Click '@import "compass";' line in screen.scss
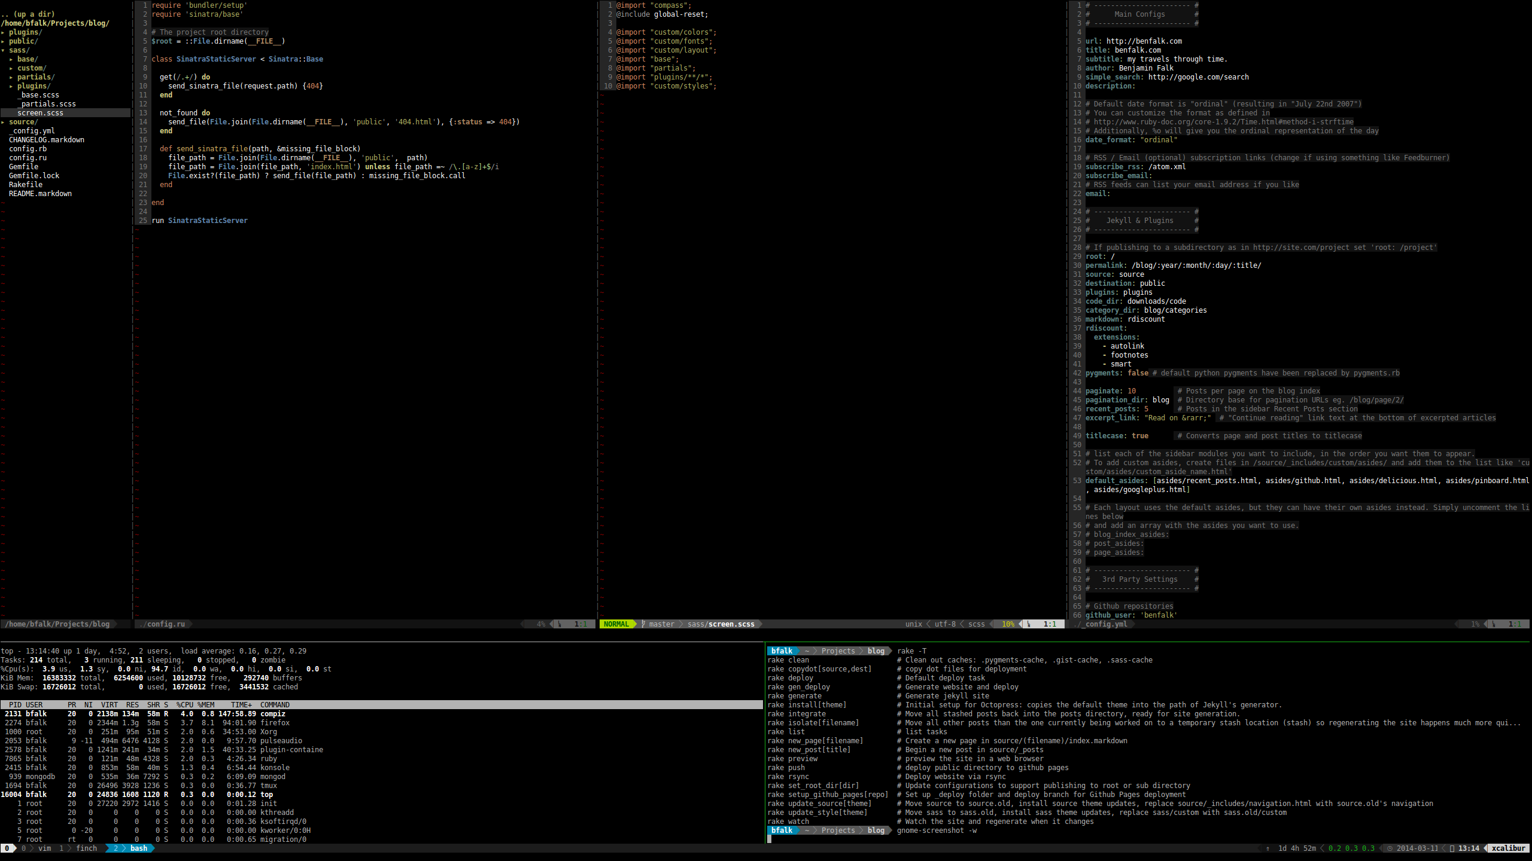1532x861 pixels. [x=653, y=5]
